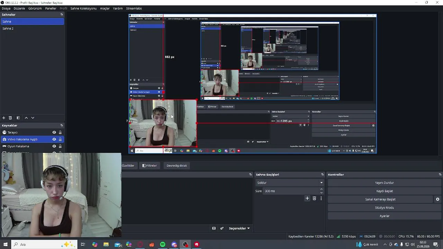Open the Windows Start menu
The image size is (443, 249).
pyautogui.click(x=5, y=245)
